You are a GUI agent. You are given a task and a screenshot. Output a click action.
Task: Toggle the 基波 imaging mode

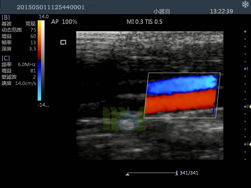(7, 23)
